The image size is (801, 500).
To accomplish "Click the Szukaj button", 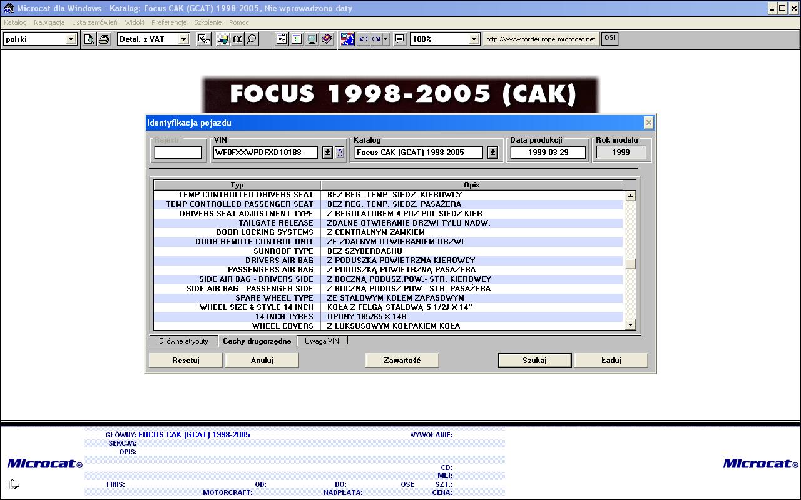I will point(534,361).
